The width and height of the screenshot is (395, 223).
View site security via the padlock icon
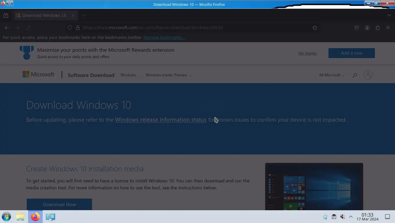(x=78, y=28)
